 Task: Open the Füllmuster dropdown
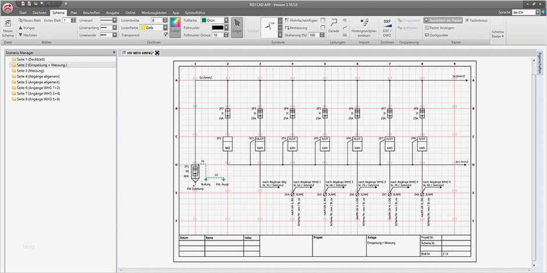pos(226,27)
